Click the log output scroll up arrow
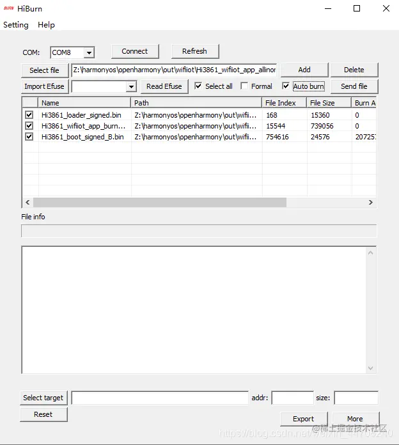 370,253
